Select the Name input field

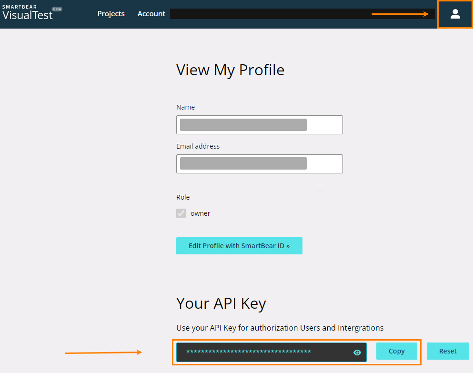click(x=259, y=125)
